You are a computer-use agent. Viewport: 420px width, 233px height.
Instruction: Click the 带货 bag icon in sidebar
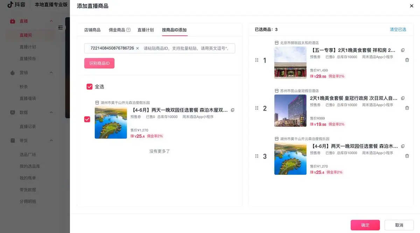(13, 141)
